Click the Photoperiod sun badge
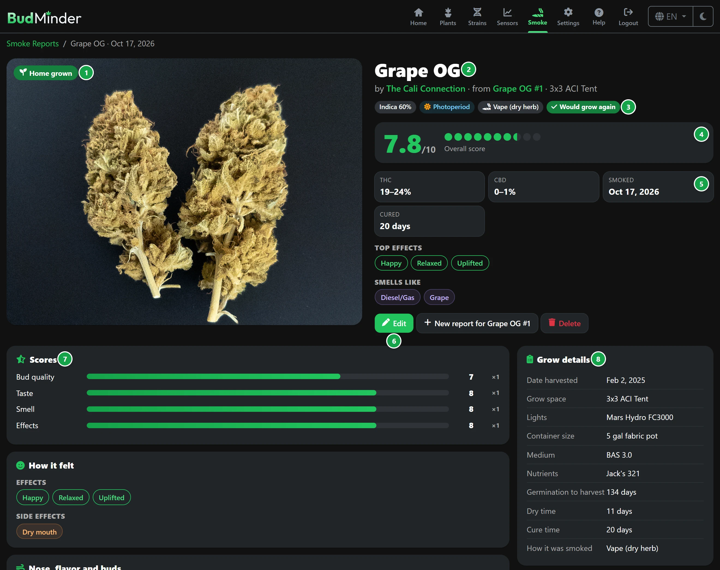 [447, 107]
